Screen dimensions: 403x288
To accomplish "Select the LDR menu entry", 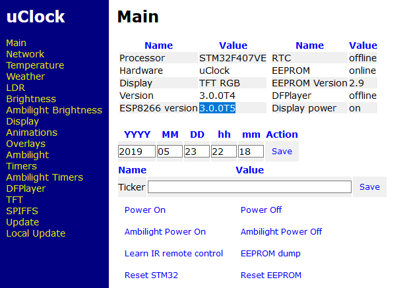I will pos(15,88).
